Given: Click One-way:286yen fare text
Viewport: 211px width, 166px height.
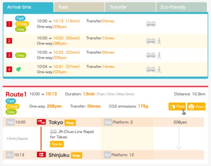Looking at the screenshot, I should (52, 44).
